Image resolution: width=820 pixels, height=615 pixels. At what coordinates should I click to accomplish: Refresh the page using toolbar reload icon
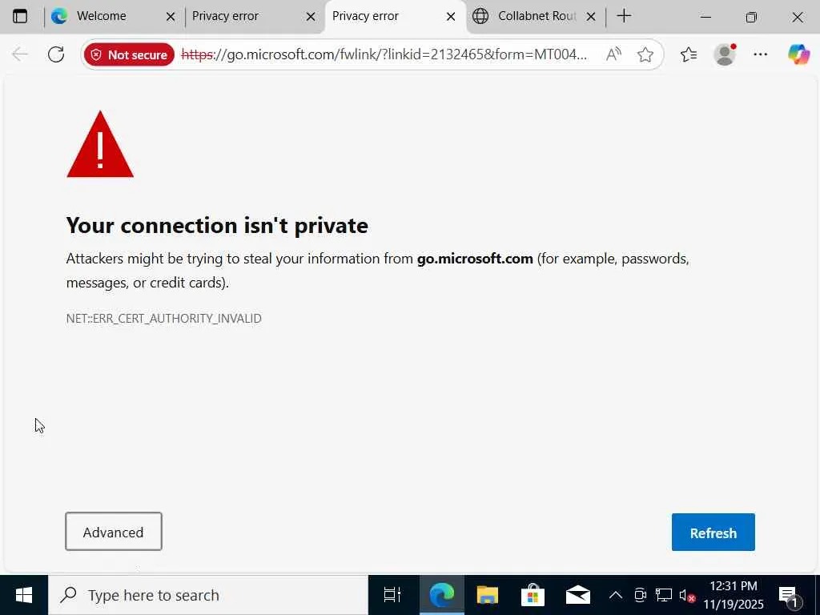point(56,54)
